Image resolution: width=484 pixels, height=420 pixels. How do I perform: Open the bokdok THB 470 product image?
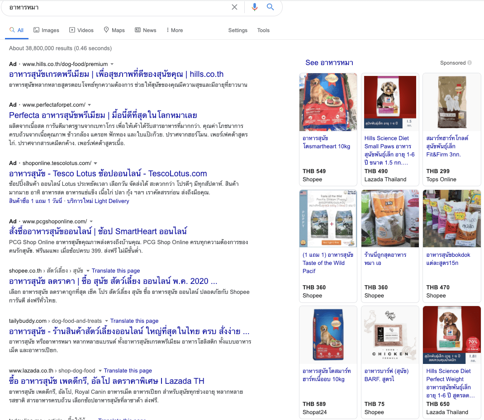point(451,218)
